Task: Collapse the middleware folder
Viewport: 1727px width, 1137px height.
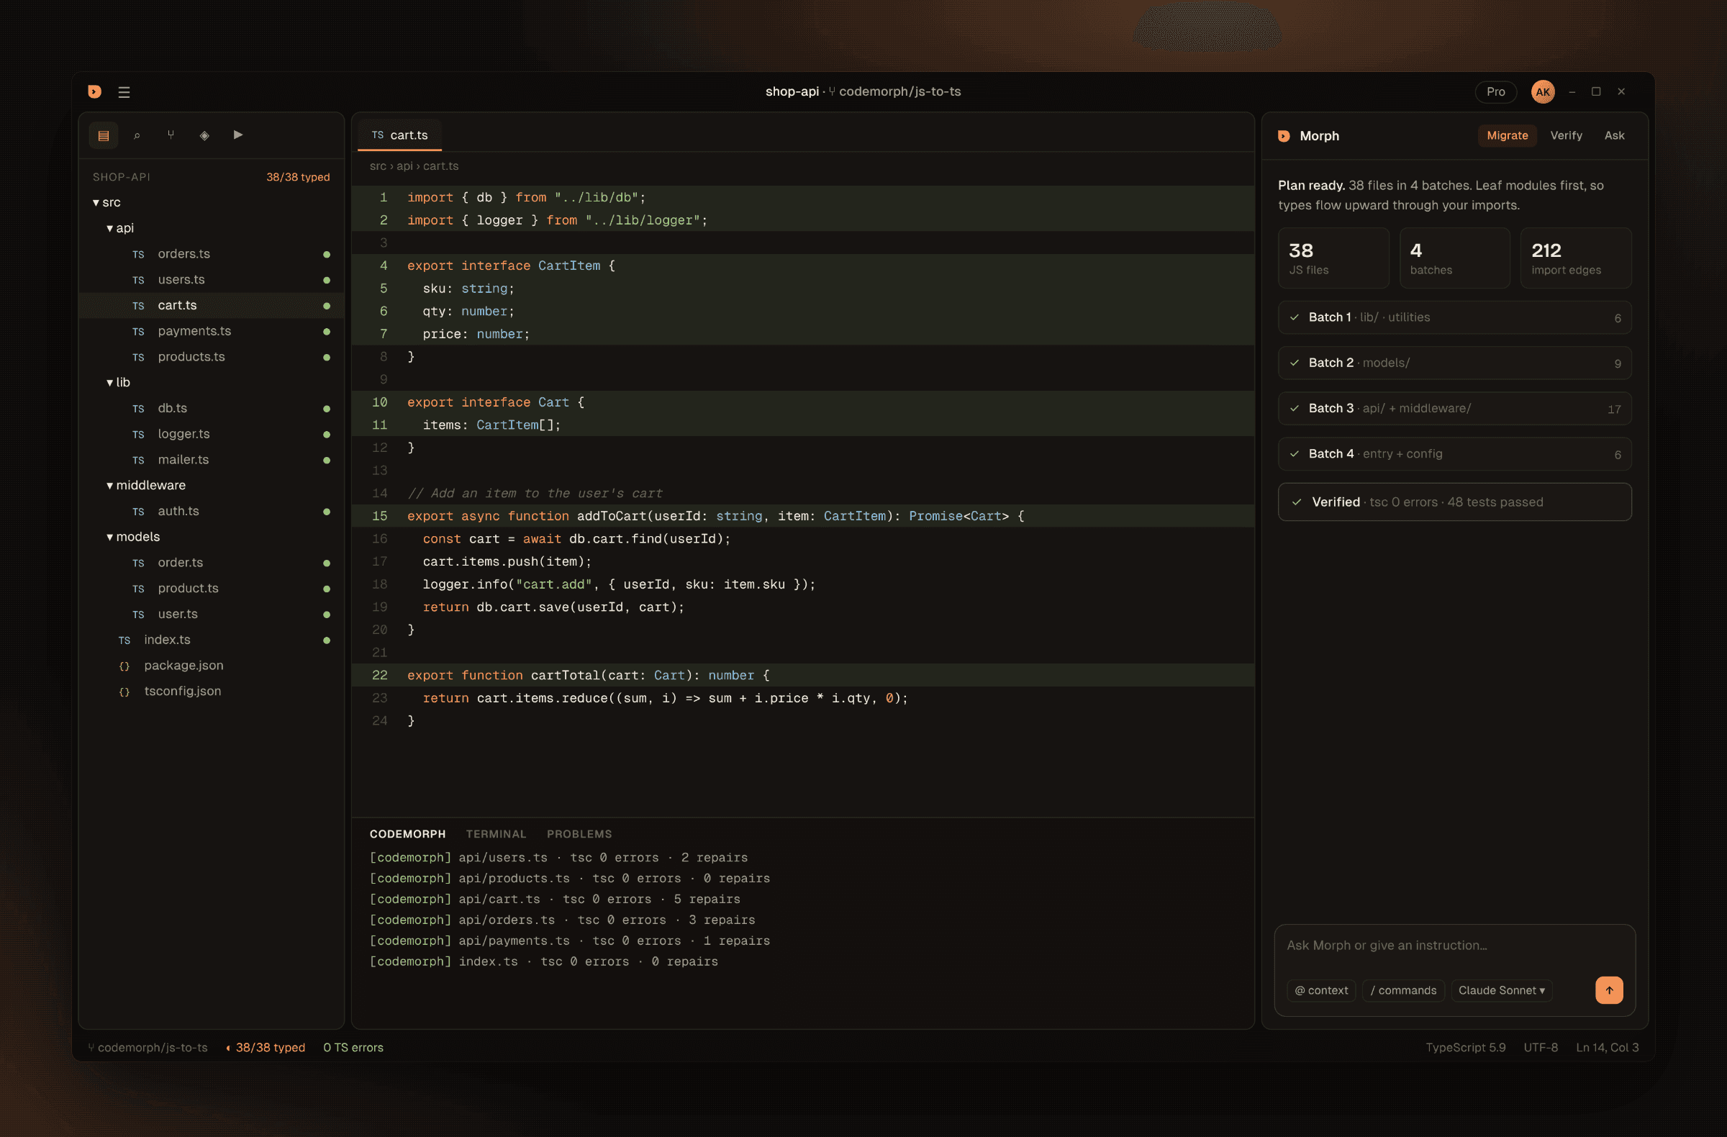Action: (146, 486)
